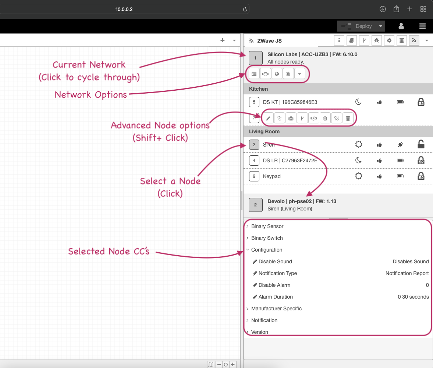Click the medkit icon in advanced node options

pos(291,118)
